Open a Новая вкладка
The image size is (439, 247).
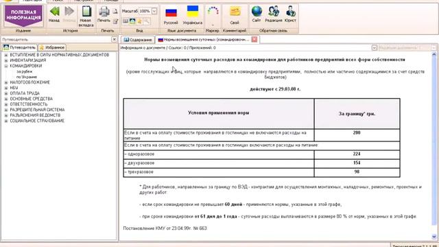pos(86,16)
